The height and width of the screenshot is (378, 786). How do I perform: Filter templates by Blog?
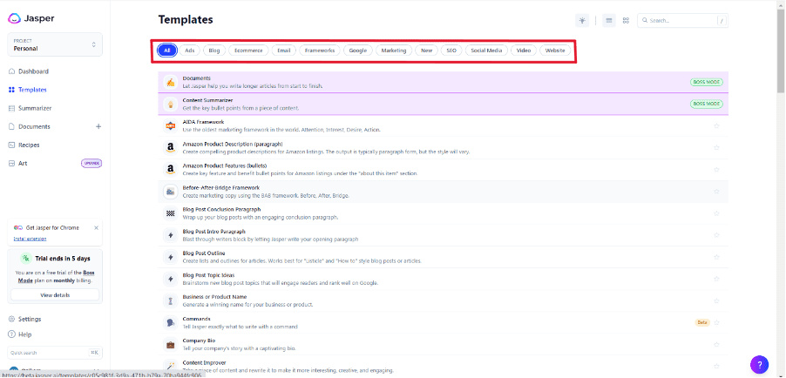pos(214,51)
